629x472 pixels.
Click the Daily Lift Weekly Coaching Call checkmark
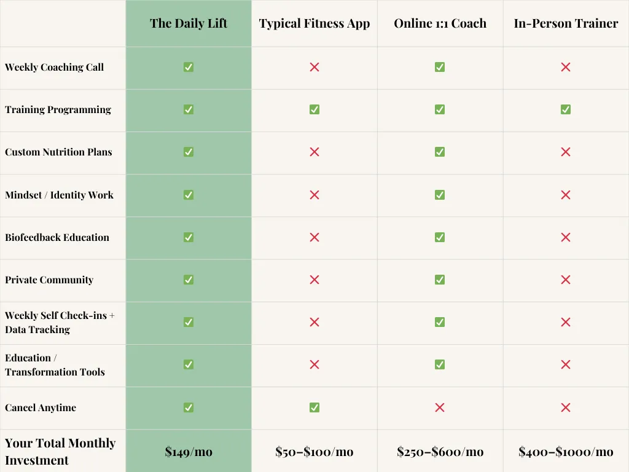tap(189, 67)
